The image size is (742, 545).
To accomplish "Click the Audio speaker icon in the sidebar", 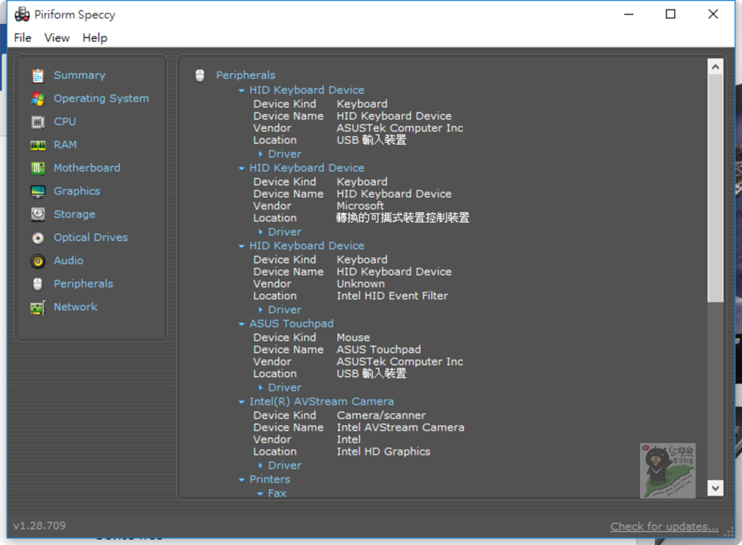I will click(x=38, y=261).
